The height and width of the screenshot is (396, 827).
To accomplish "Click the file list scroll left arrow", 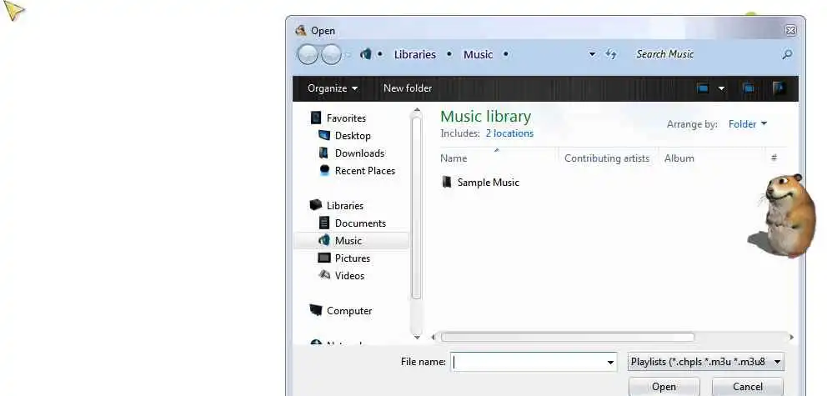I will tap(434, 337).
